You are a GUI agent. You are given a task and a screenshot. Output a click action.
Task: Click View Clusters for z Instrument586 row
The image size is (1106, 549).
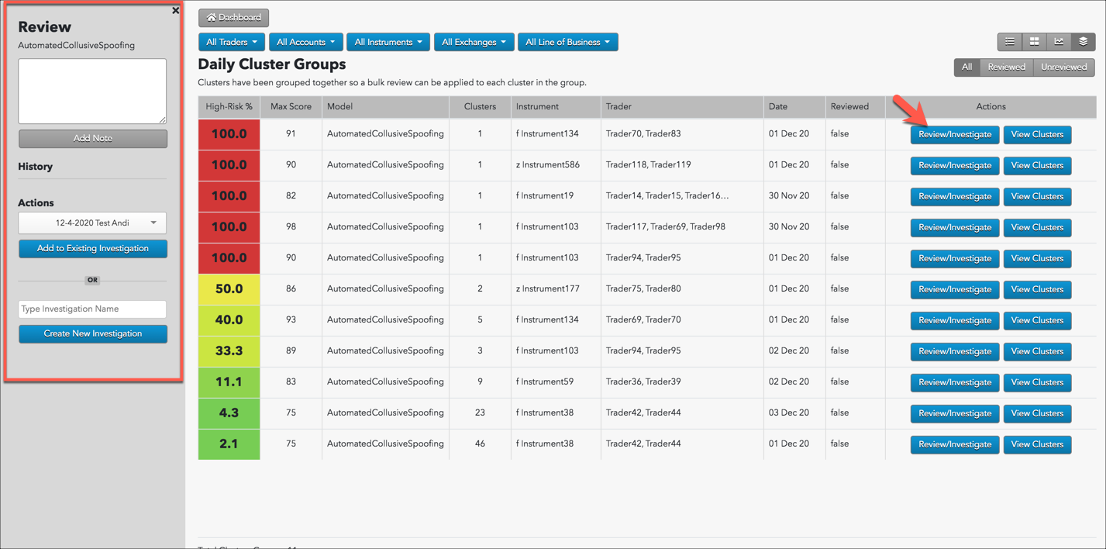(x=1037, y=166)
